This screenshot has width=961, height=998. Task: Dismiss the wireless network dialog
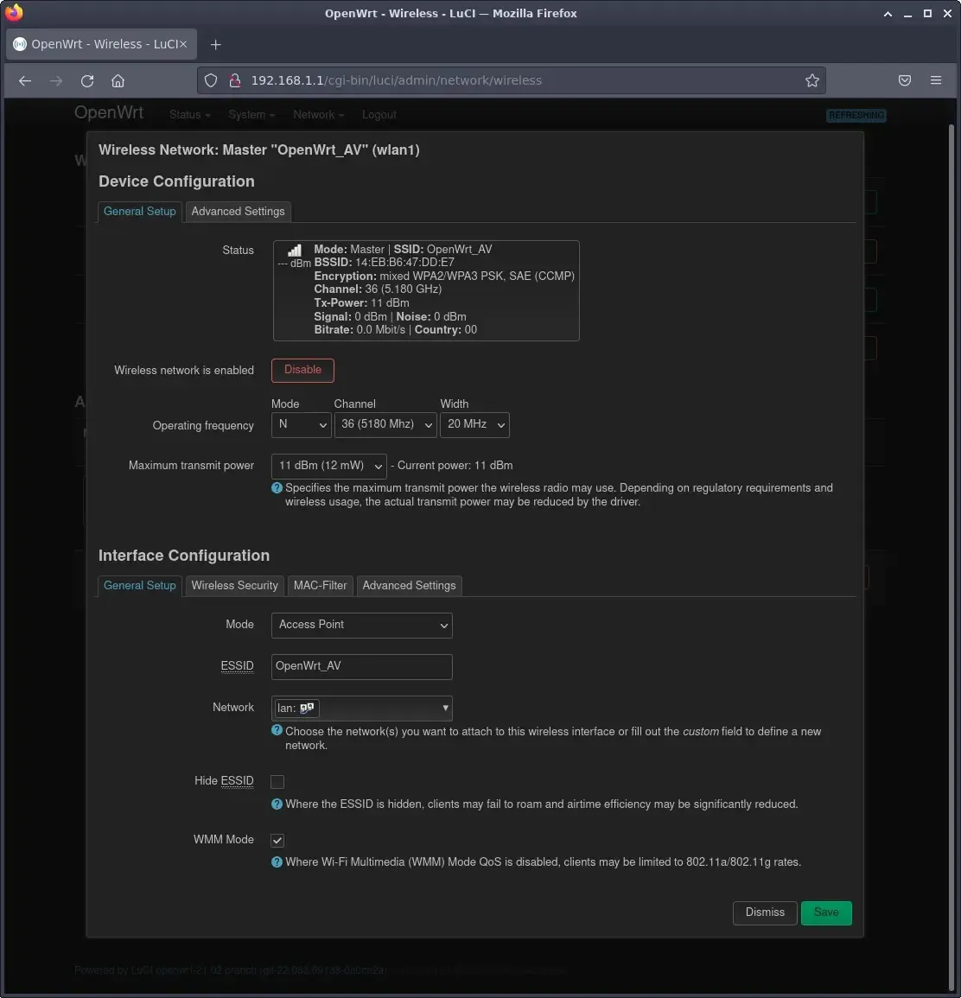point(765,912)
